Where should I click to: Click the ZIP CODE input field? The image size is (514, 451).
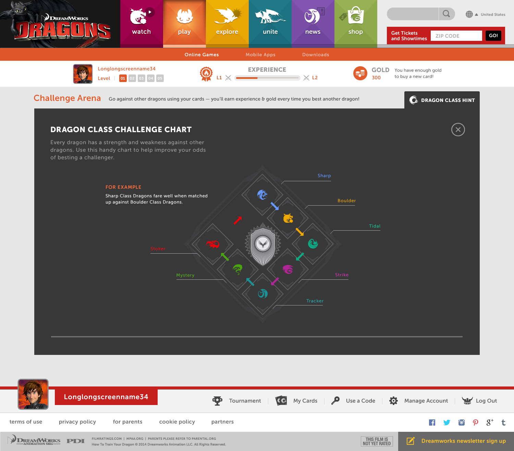click(x=456, y=36)
